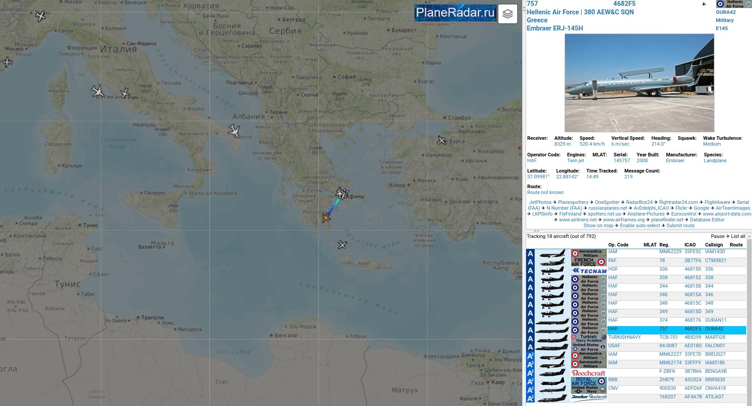Open the JetPhotos link

pos(540,202)
